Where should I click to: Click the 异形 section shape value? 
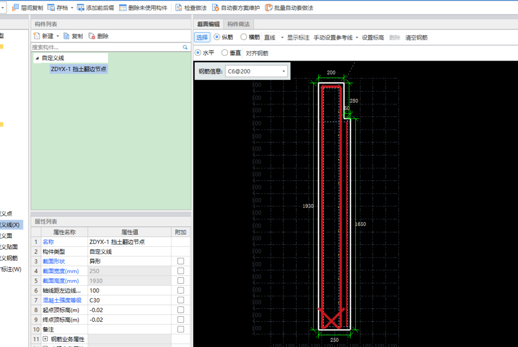click(x=95, y=261)
